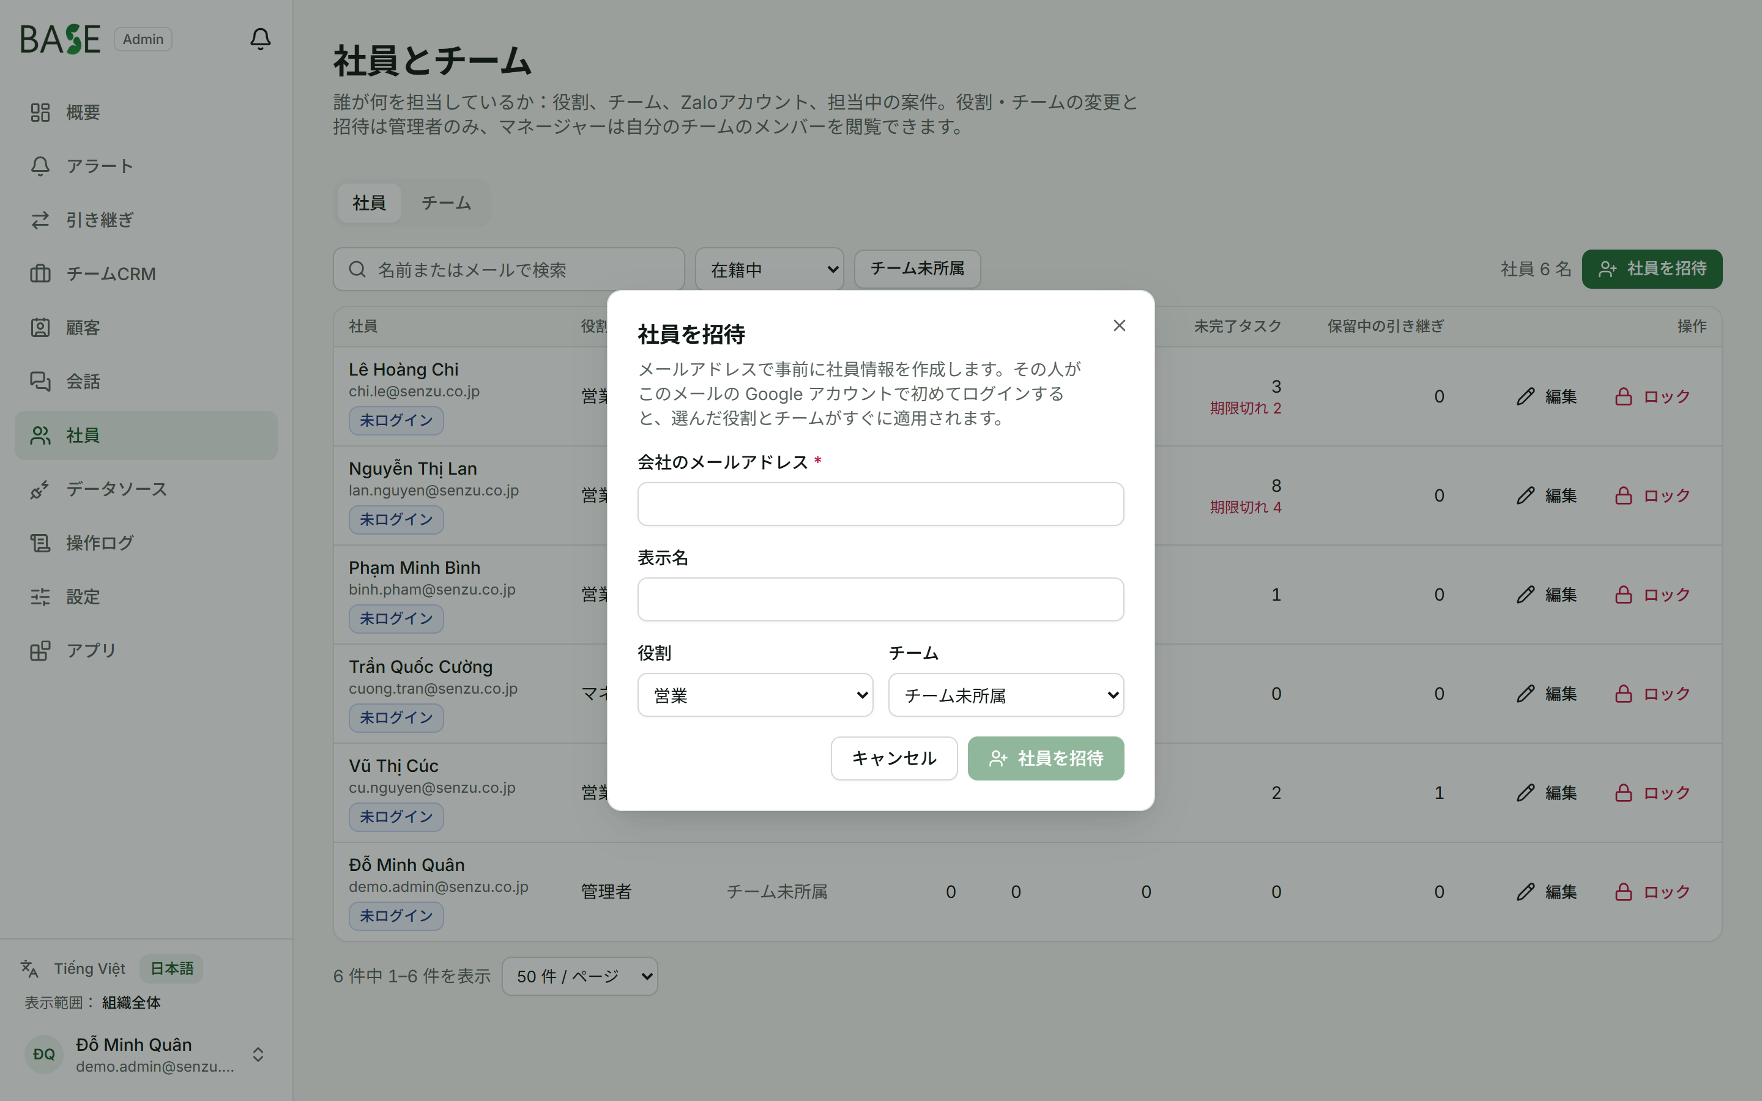Viewport: 1762px width, 1101px height.
Task: Click 未ログイン badge under Nguyễn Thị Lan
Action: point(396,519)
